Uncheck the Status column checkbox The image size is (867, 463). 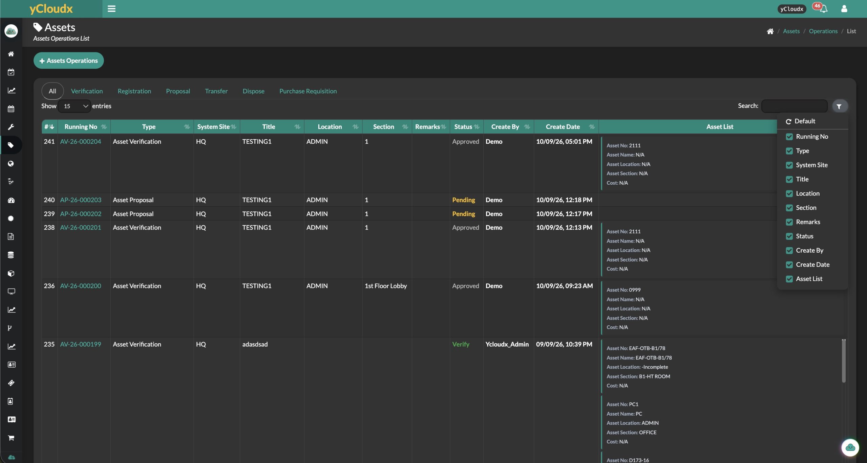789,236
